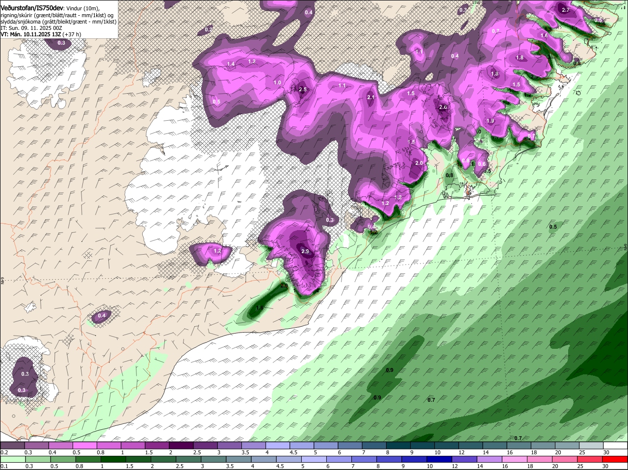Pick the deep navy 10–12 rain scale swatch
The height and width of the screenshot is (470, 628).
(x=440, y=459)
